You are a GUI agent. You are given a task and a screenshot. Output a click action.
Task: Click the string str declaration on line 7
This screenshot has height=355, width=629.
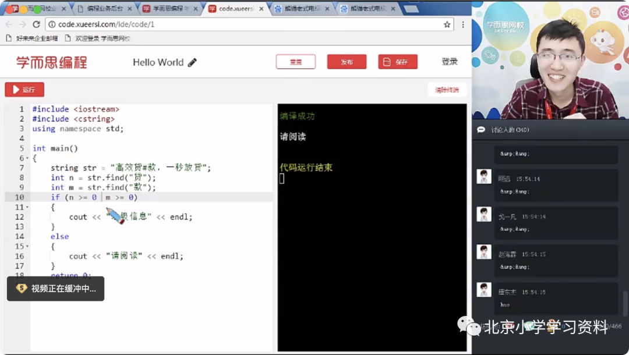pos(131,168)
